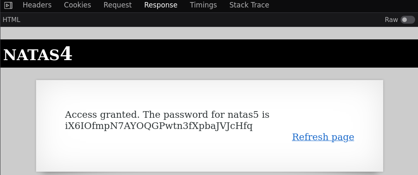Viewport: 418px width, 175px height.
Task: Click the Raw label text
Action: [391, 20]
